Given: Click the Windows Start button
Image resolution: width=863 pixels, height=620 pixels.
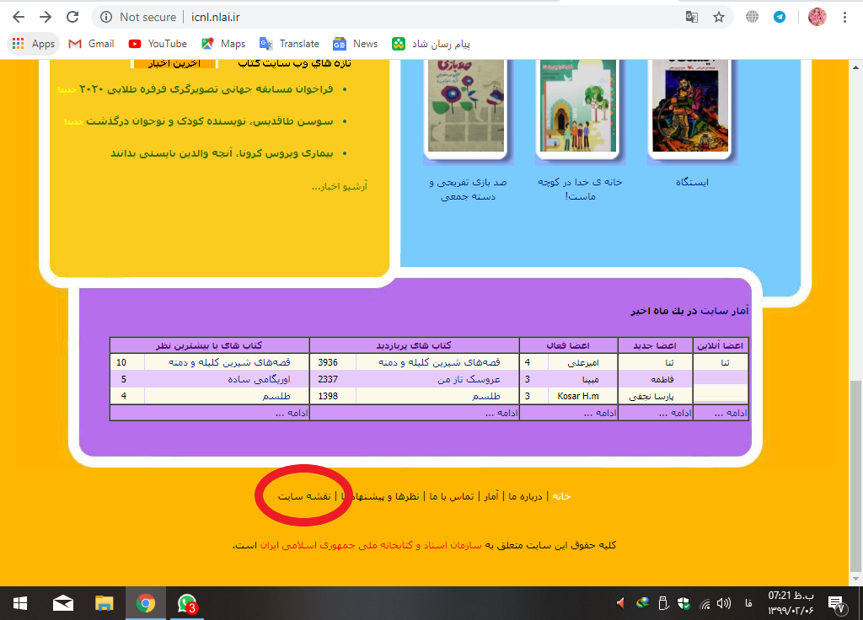Looking at the screenshot, I should coord(19,603).
